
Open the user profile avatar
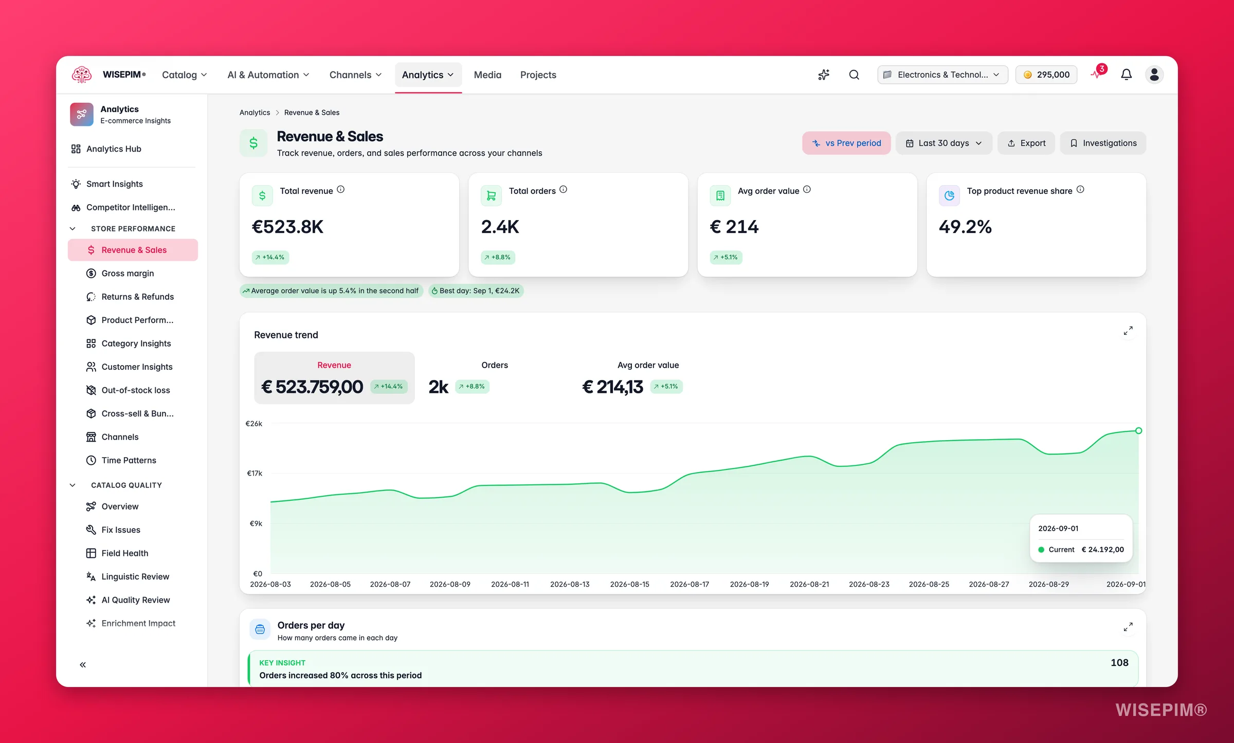tap(1154, 75)
